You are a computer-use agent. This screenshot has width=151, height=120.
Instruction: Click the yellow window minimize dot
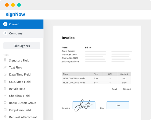click(13, 5)
